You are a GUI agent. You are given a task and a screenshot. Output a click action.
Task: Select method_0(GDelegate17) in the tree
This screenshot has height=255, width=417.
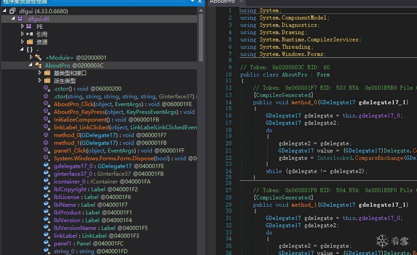coord(110,135)
